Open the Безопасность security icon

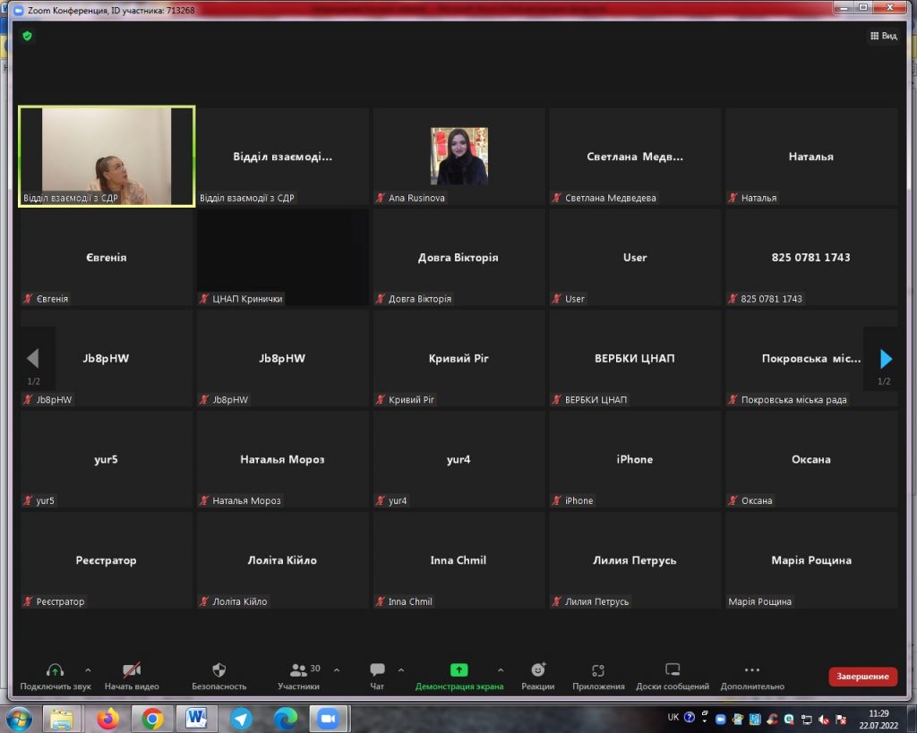[x=219, y=670]
